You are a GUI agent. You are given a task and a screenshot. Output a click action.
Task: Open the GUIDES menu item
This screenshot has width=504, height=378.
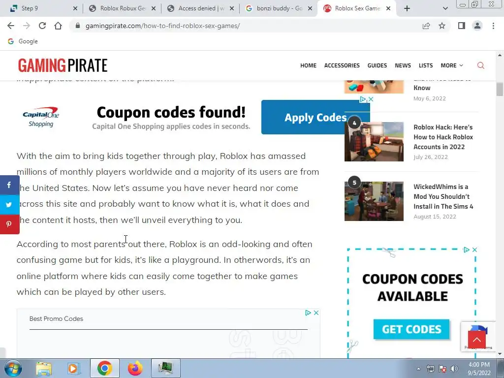(377, 65)
